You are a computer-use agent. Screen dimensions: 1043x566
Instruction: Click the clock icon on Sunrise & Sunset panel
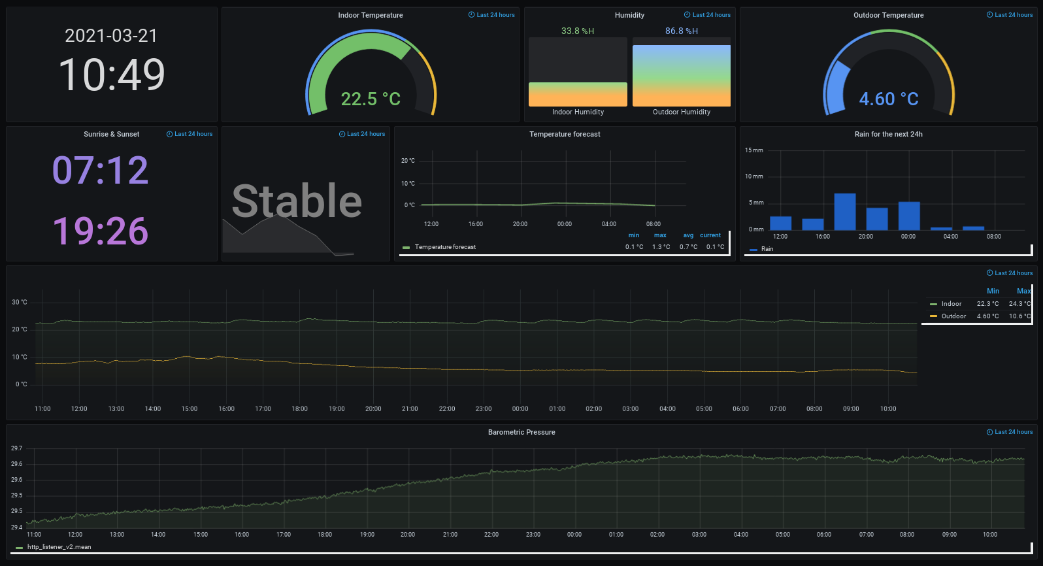pyautogui.click(x=170, y=134)
